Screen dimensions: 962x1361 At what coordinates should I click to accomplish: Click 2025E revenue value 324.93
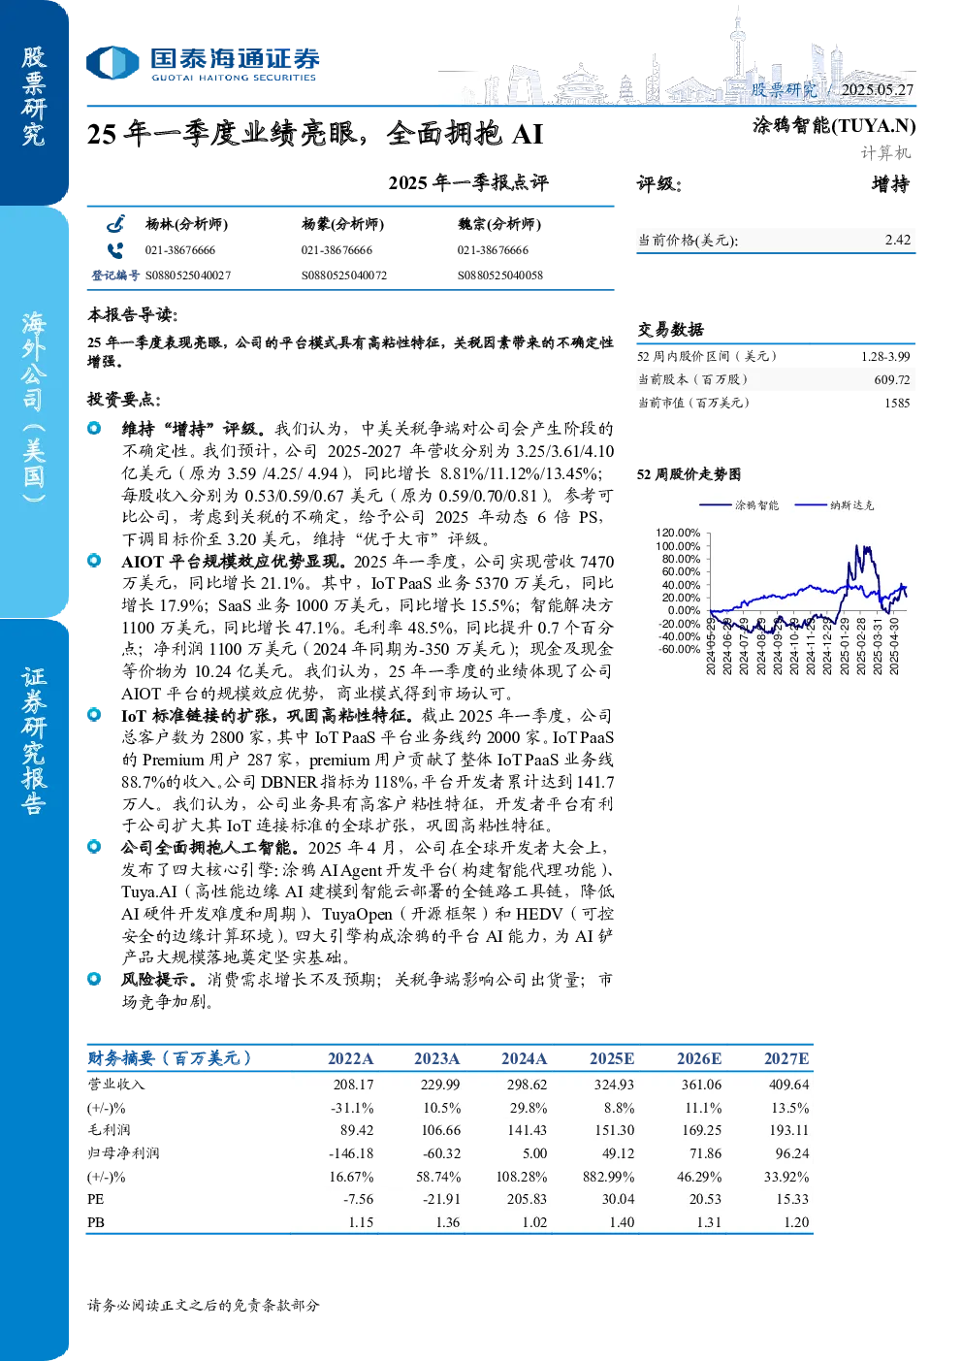coord(614,1085)
